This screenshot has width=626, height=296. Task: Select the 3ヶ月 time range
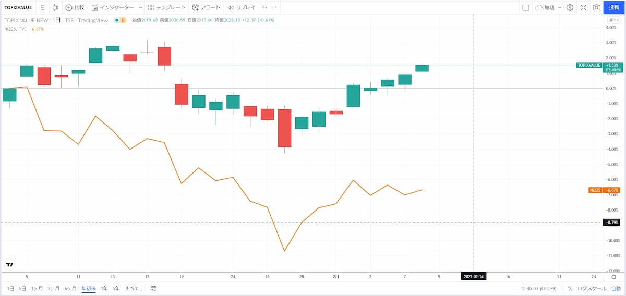click(53, 288)
